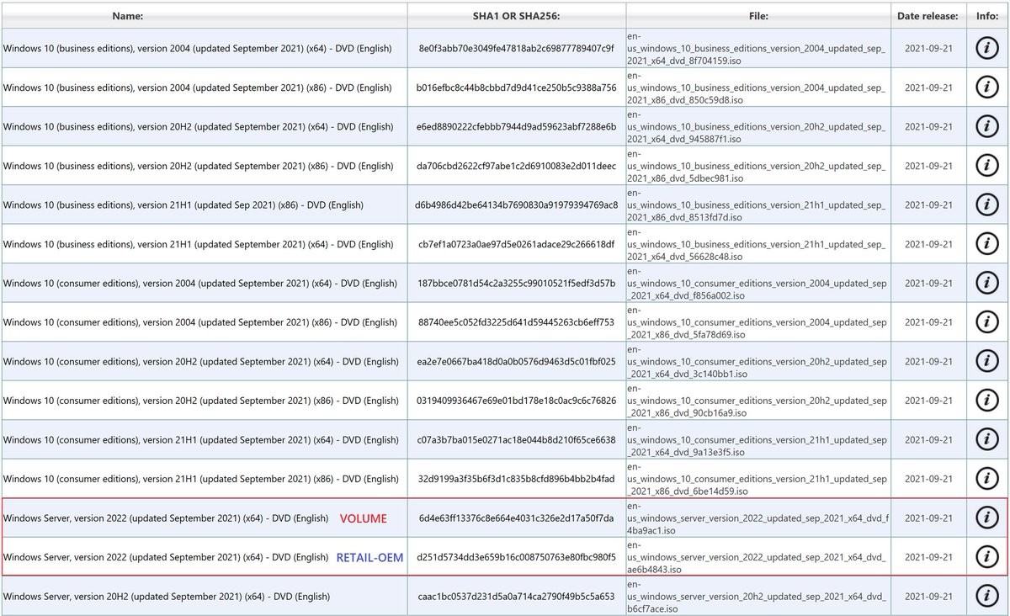
Task: Open info for business editions 2004 x64 row
Action: (x=986, y=48)
